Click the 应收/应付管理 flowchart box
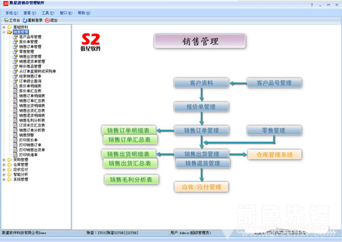The width and height of the screenshot is (342, 242). (x=201, y=187)
